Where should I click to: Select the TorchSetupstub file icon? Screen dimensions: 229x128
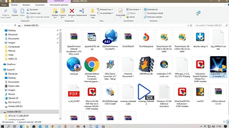click(x=146, y=37)
